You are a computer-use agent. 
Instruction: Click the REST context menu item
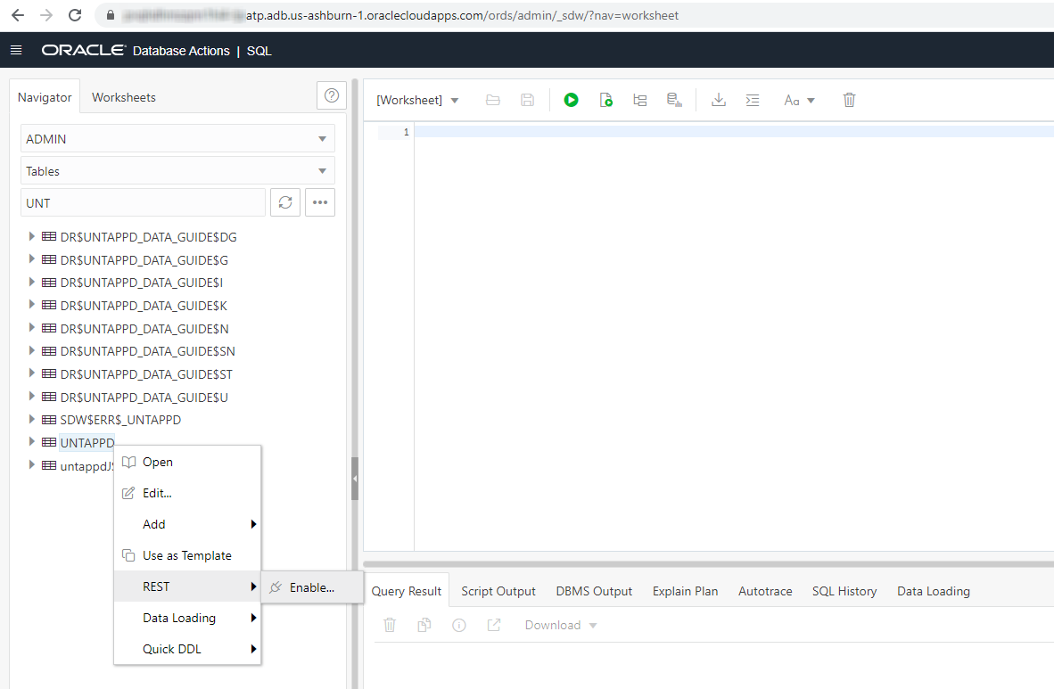tap(187, 586)
